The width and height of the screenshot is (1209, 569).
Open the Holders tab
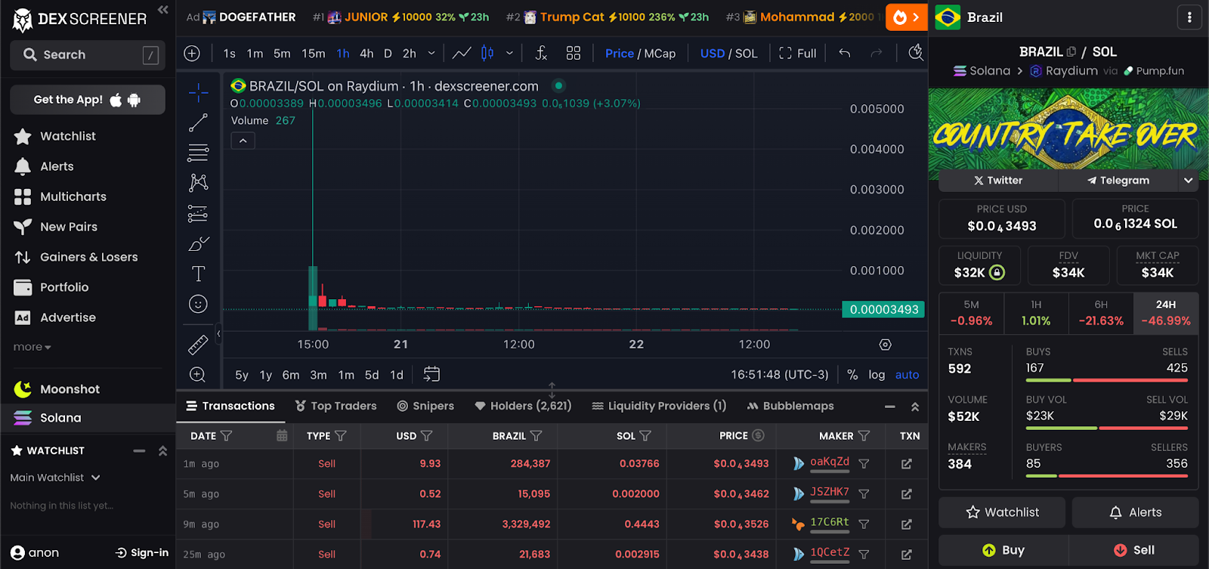click(x=523, y=407)
